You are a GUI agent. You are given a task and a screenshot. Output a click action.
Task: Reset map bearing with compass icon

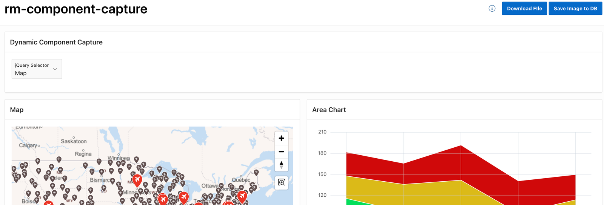(x=281, y=165)
